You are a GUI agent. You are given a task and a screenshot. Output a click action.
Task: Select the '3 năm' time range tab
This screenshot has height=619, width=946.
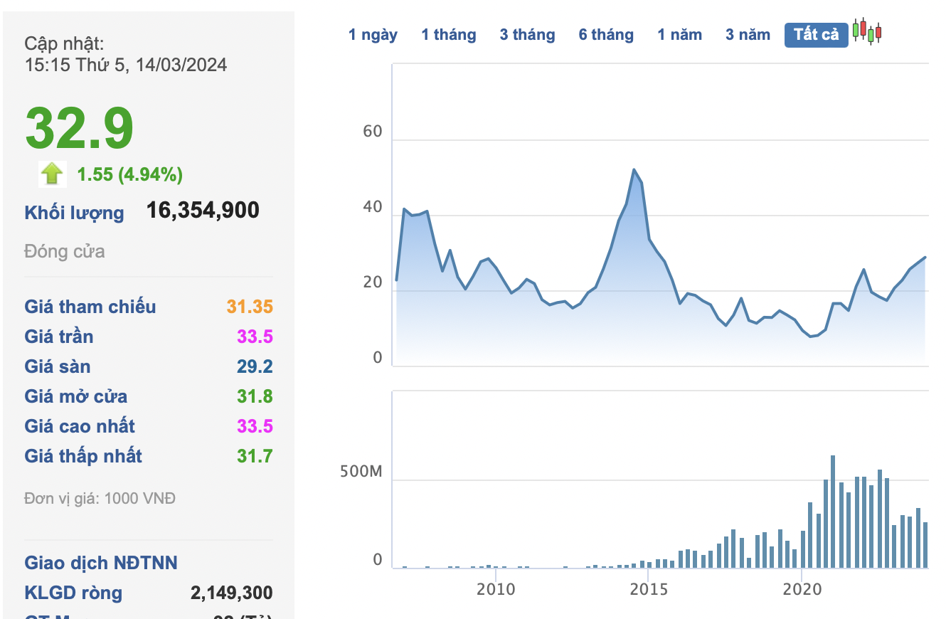click(748, 34)
